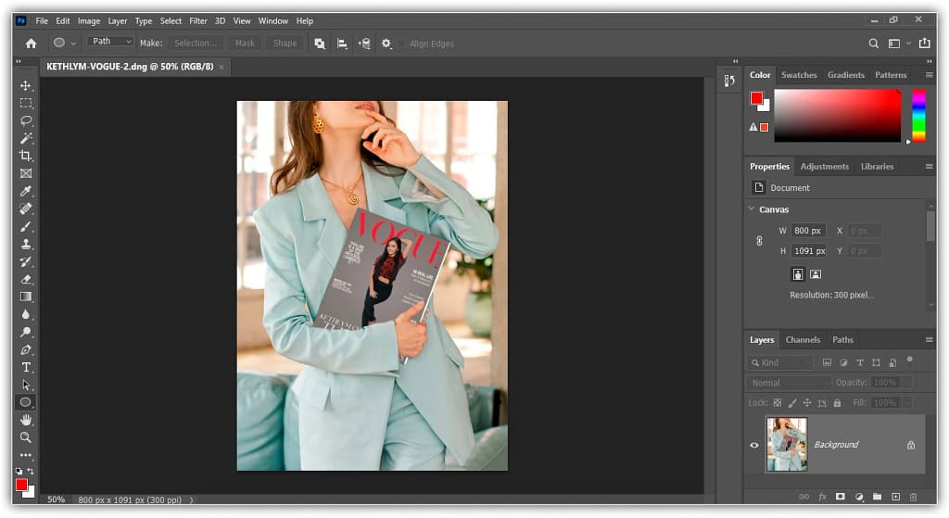The width and height of the screenshot is (949, 518).
Task: Open the layer Kind filter dropdown
Action: pyautogui.click(x=780, y=362)
